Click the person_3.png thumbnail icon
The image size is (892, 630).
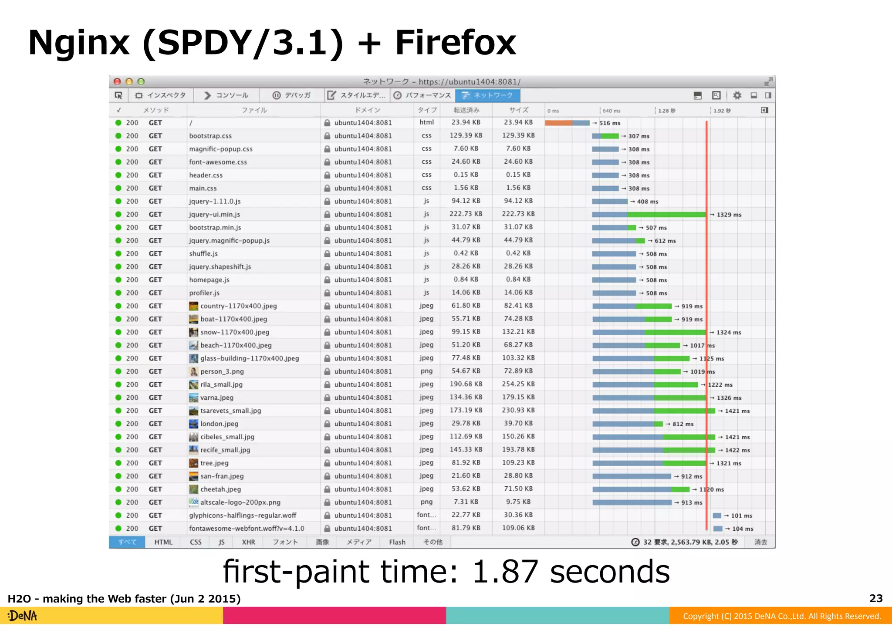point(194,371)
